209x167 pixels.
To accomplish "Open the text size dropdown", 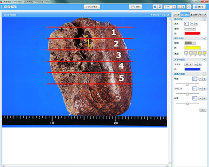I will [188, 64].
